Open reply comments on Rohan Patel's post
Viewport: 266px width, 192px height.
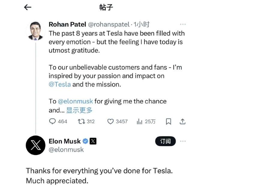[x=58, y=121]
